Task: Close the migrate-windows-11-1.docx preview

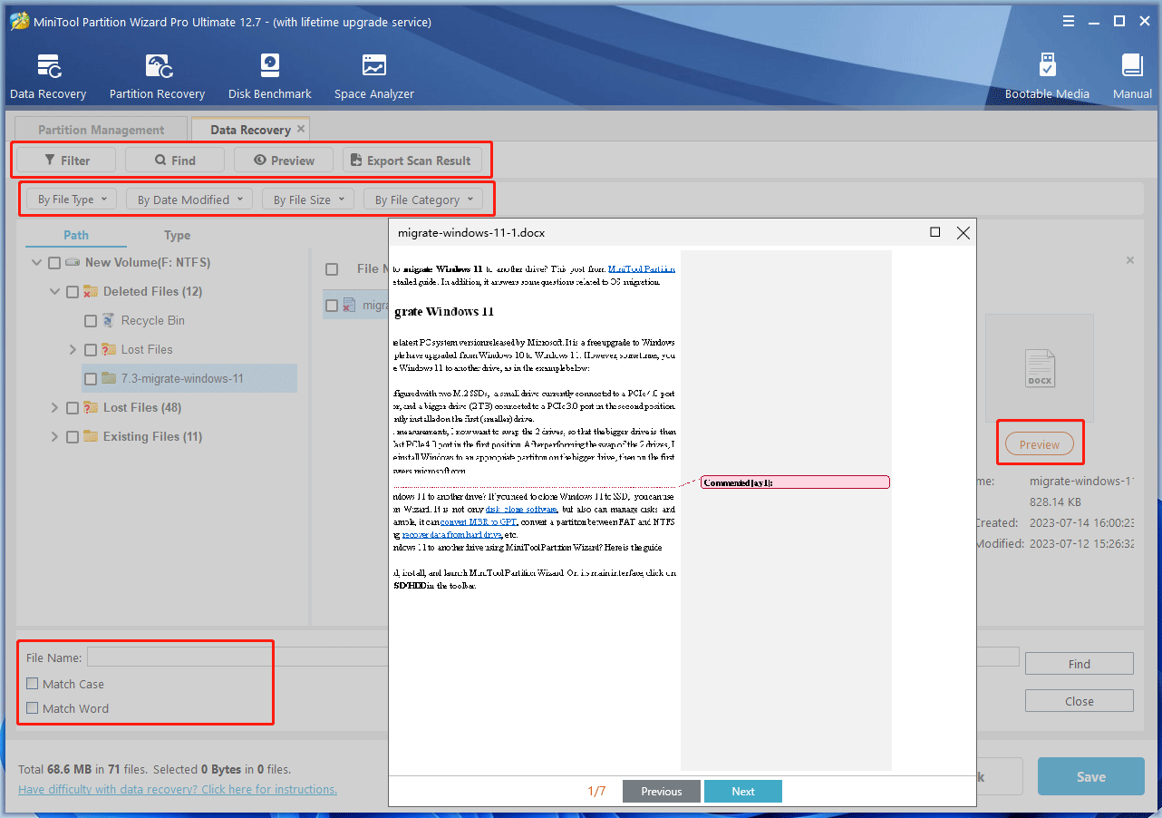Action: pos(963,233)
